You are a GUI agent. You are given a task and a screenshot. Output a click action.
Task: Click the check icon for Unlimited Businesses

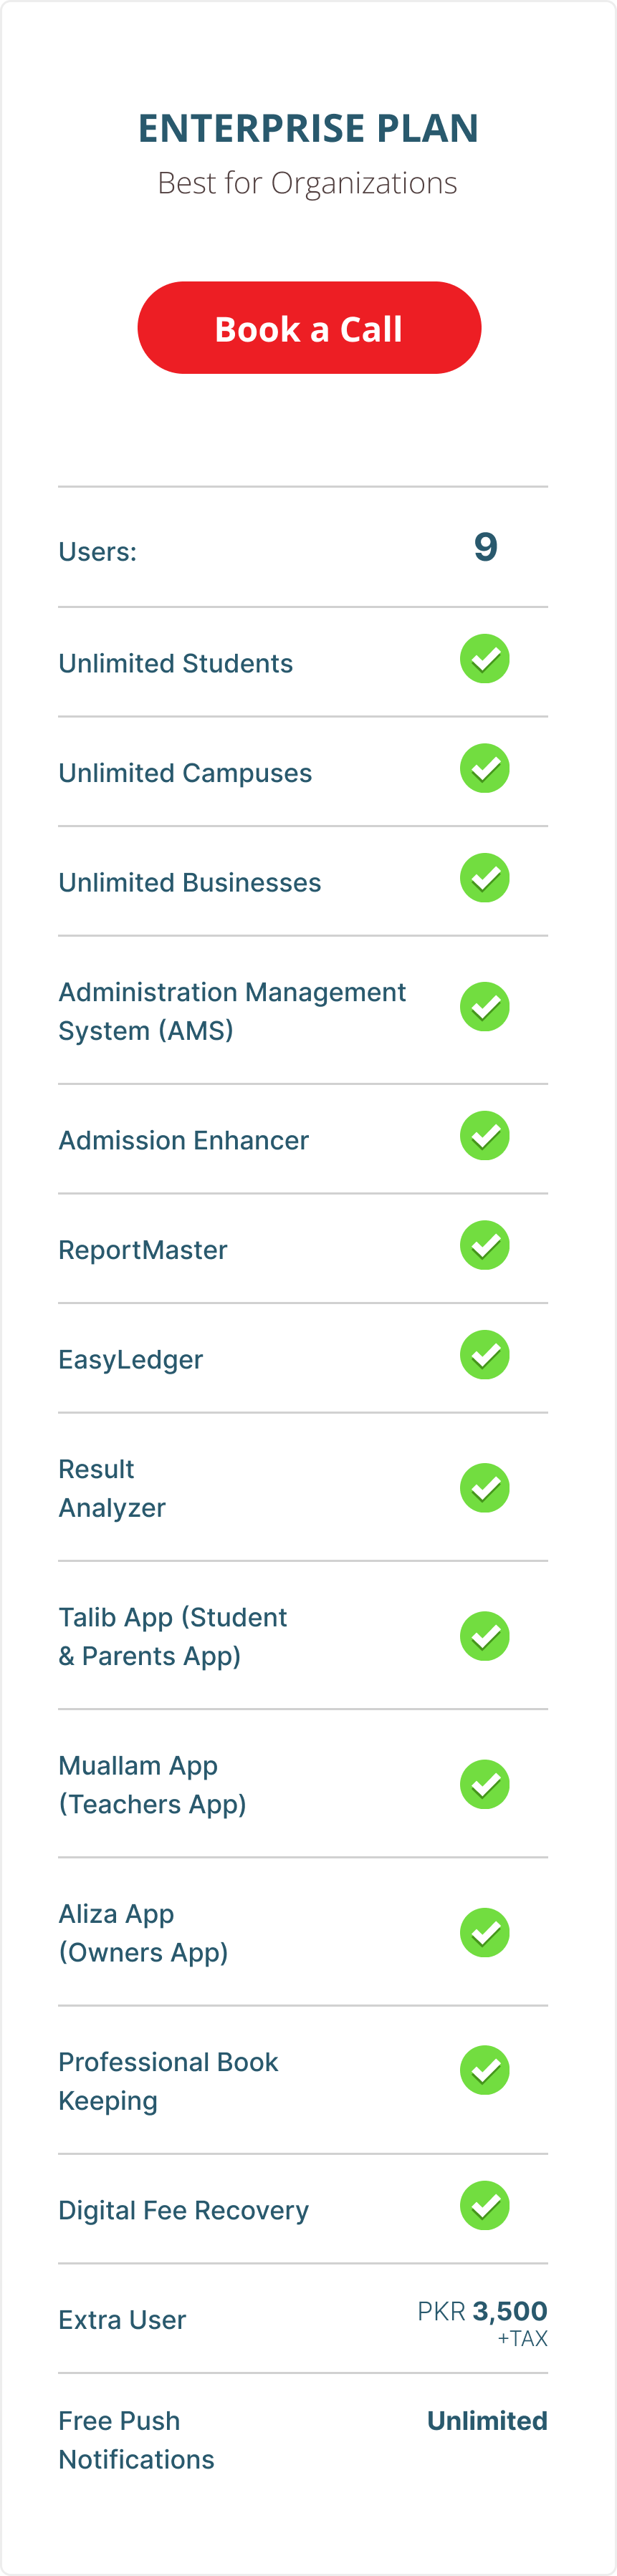point(485,878)
